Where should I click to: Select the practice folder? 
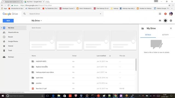coord(82,83)
